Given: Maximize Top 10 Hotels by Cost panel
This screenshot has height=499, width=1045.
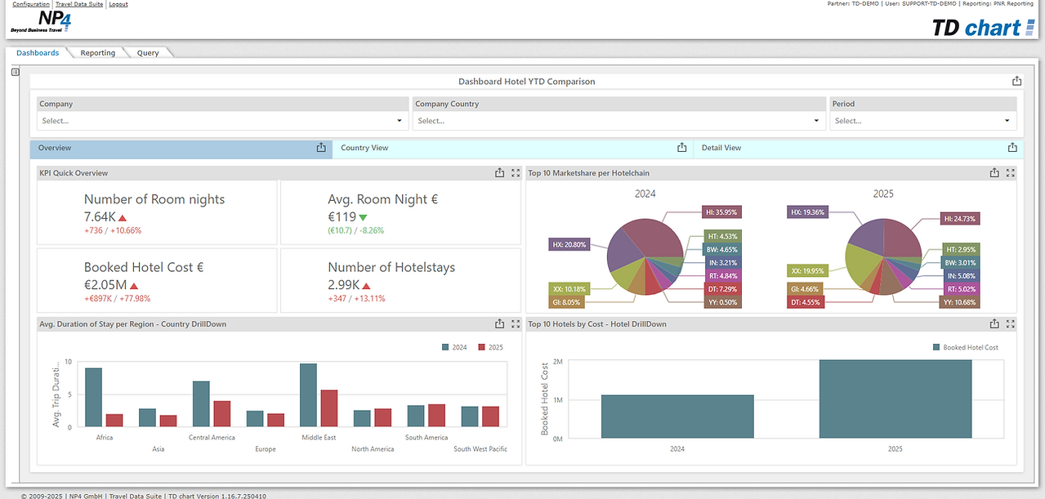Looking at the screenshot, I should (x=1011, y=324).
